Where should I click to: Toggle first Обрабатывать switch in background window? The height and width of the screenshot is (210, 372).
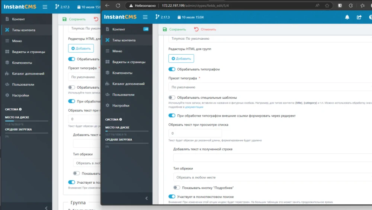click(x=71, y=59)
